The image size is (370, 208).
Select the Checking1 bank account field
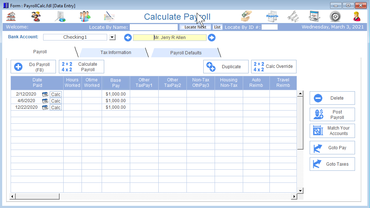75,37
